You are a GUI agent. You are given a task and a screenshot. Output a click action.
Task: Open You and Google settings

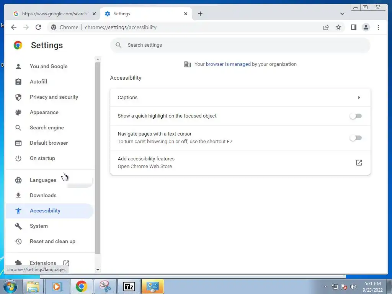pos(49,67)
